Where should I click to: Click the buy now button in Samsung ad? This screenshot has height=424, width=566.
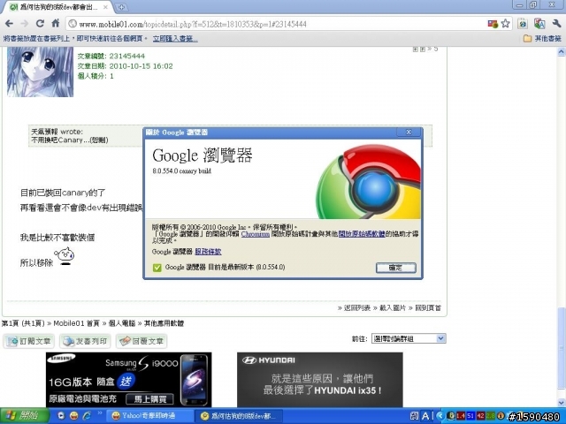click(x=149, y=399)
